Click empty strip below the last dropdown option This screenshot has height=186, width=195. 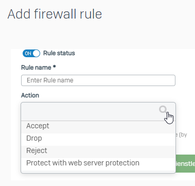[x=98, y=172]
